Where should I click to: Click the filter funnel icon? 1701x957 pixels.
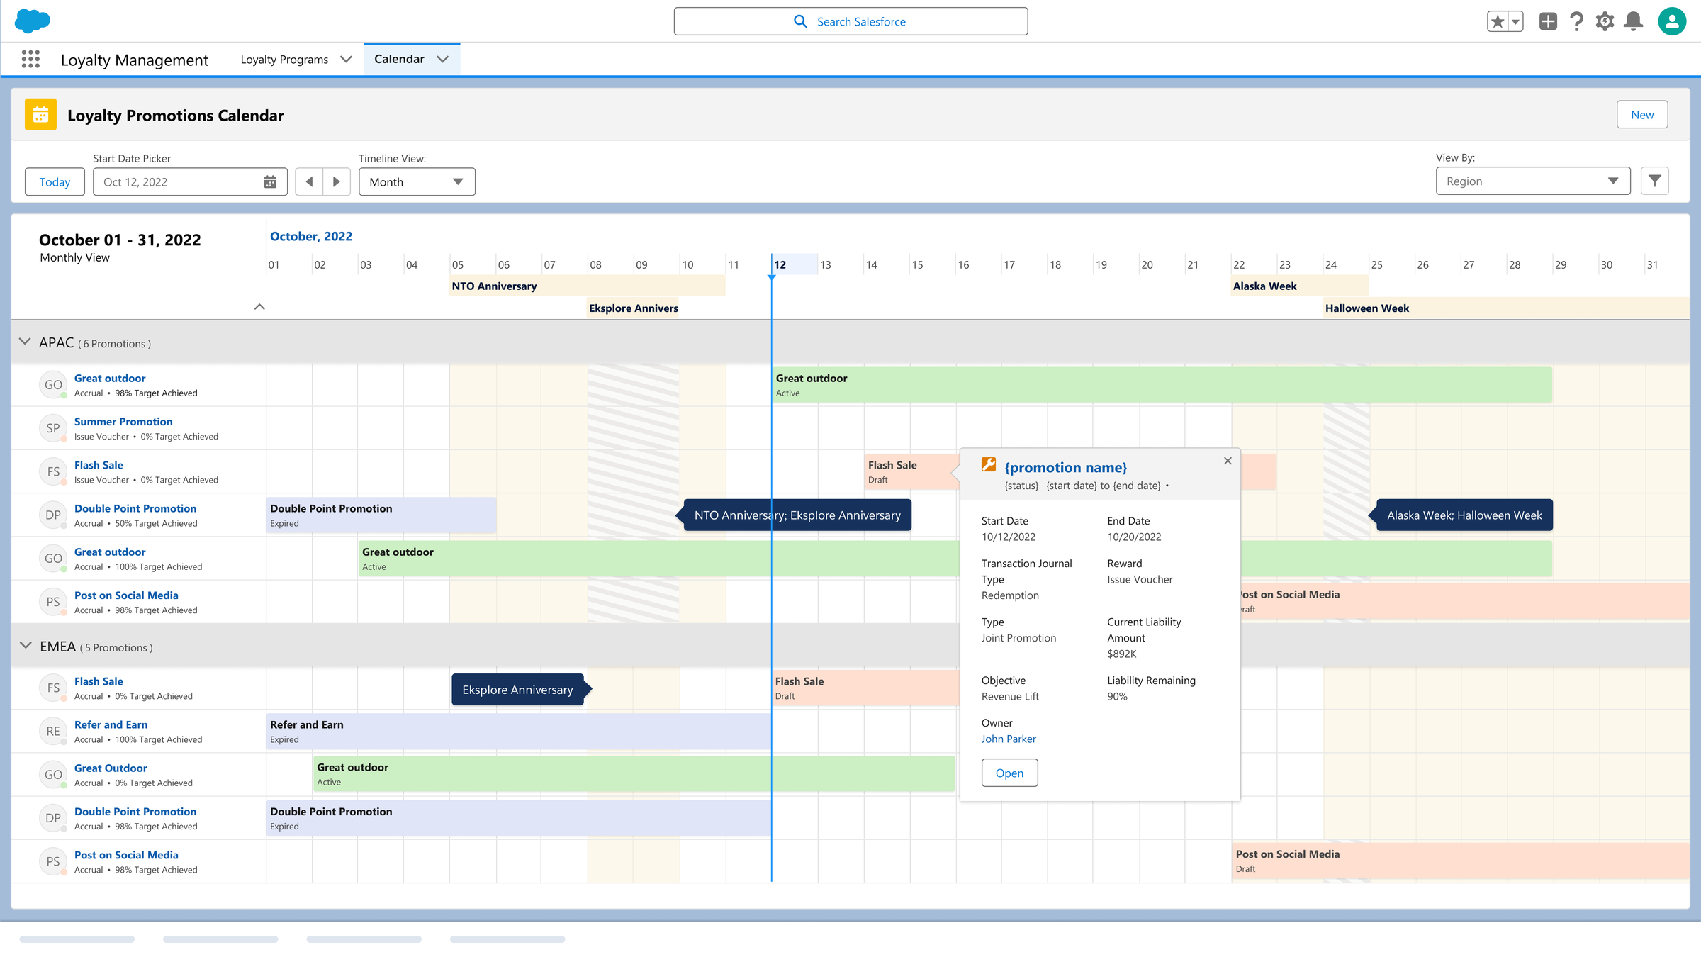pos(1655,181)
